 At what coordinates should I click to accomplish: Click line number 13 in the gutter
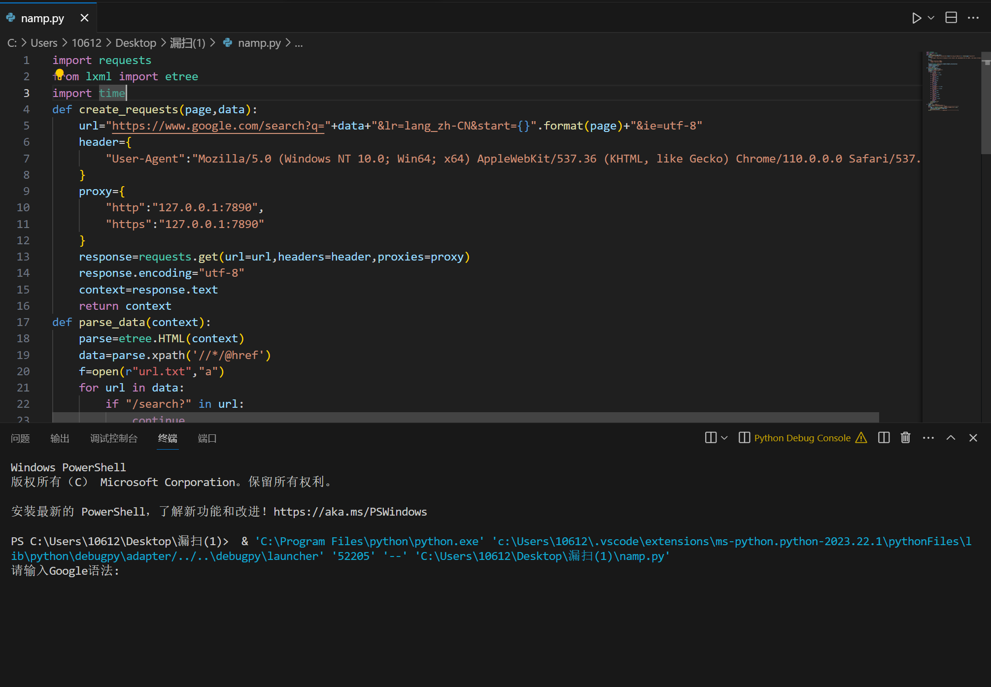point(23,257)
